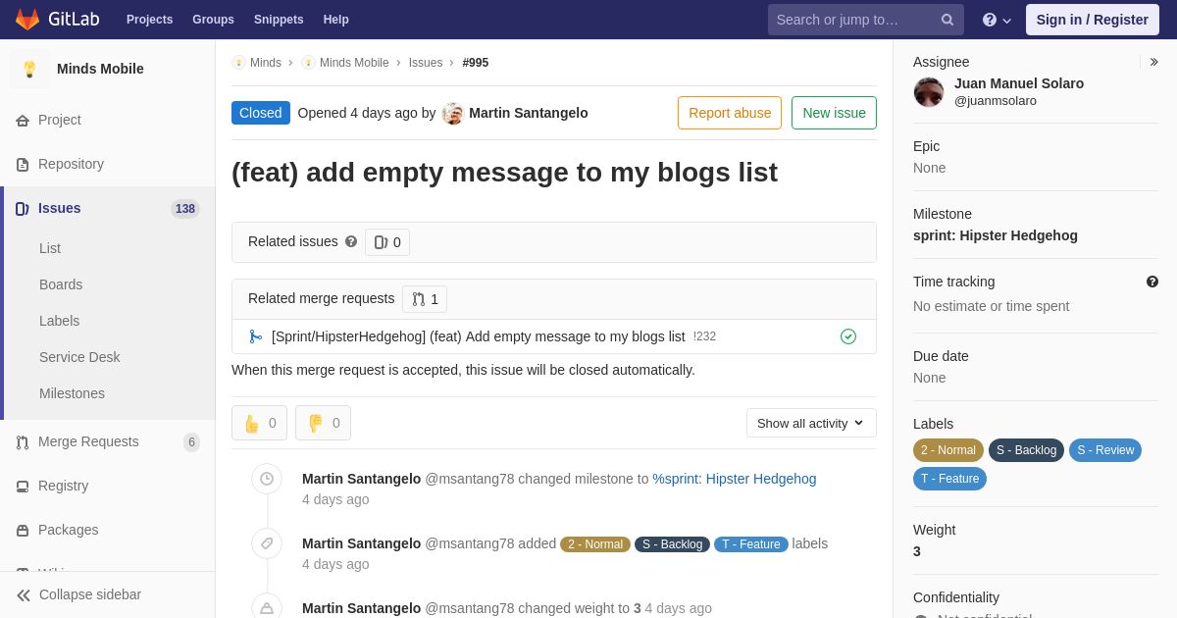Image resolution: width=1177 pixels, height=618 pixels.
Task: Click Martin Santangelo's small avatar
Action: (x=452, y=113)
